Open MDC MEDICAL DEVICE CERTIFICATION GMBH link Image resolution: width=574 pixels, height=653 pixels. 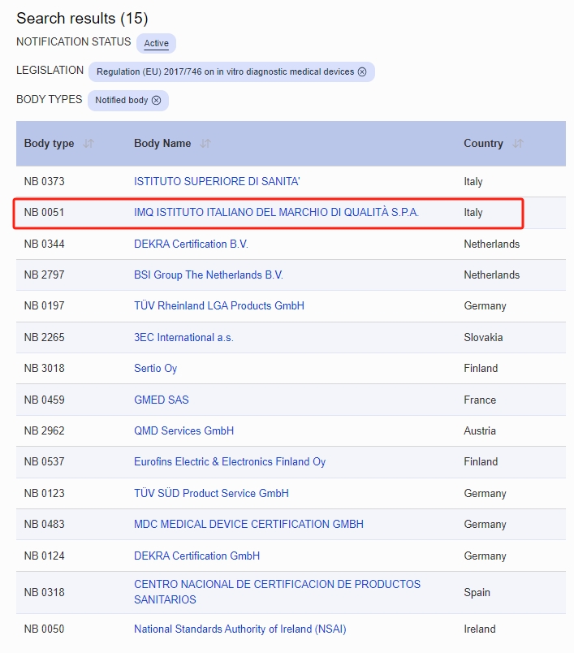249,524
